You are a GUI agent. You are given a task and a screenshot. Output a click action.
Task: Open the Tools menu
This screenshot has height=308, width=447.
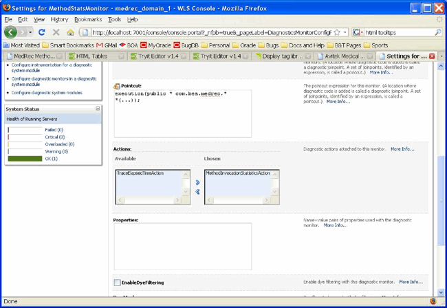[114, 19]
